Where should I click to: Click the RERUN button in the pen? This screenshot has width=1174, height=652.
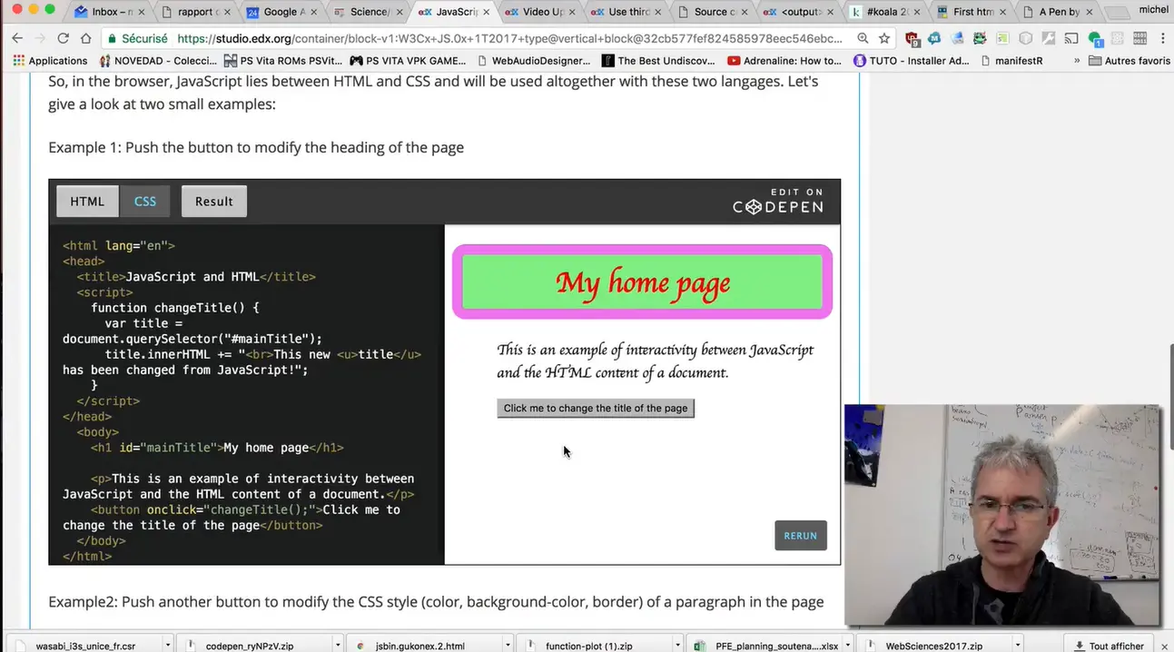(x=800, y=536)
